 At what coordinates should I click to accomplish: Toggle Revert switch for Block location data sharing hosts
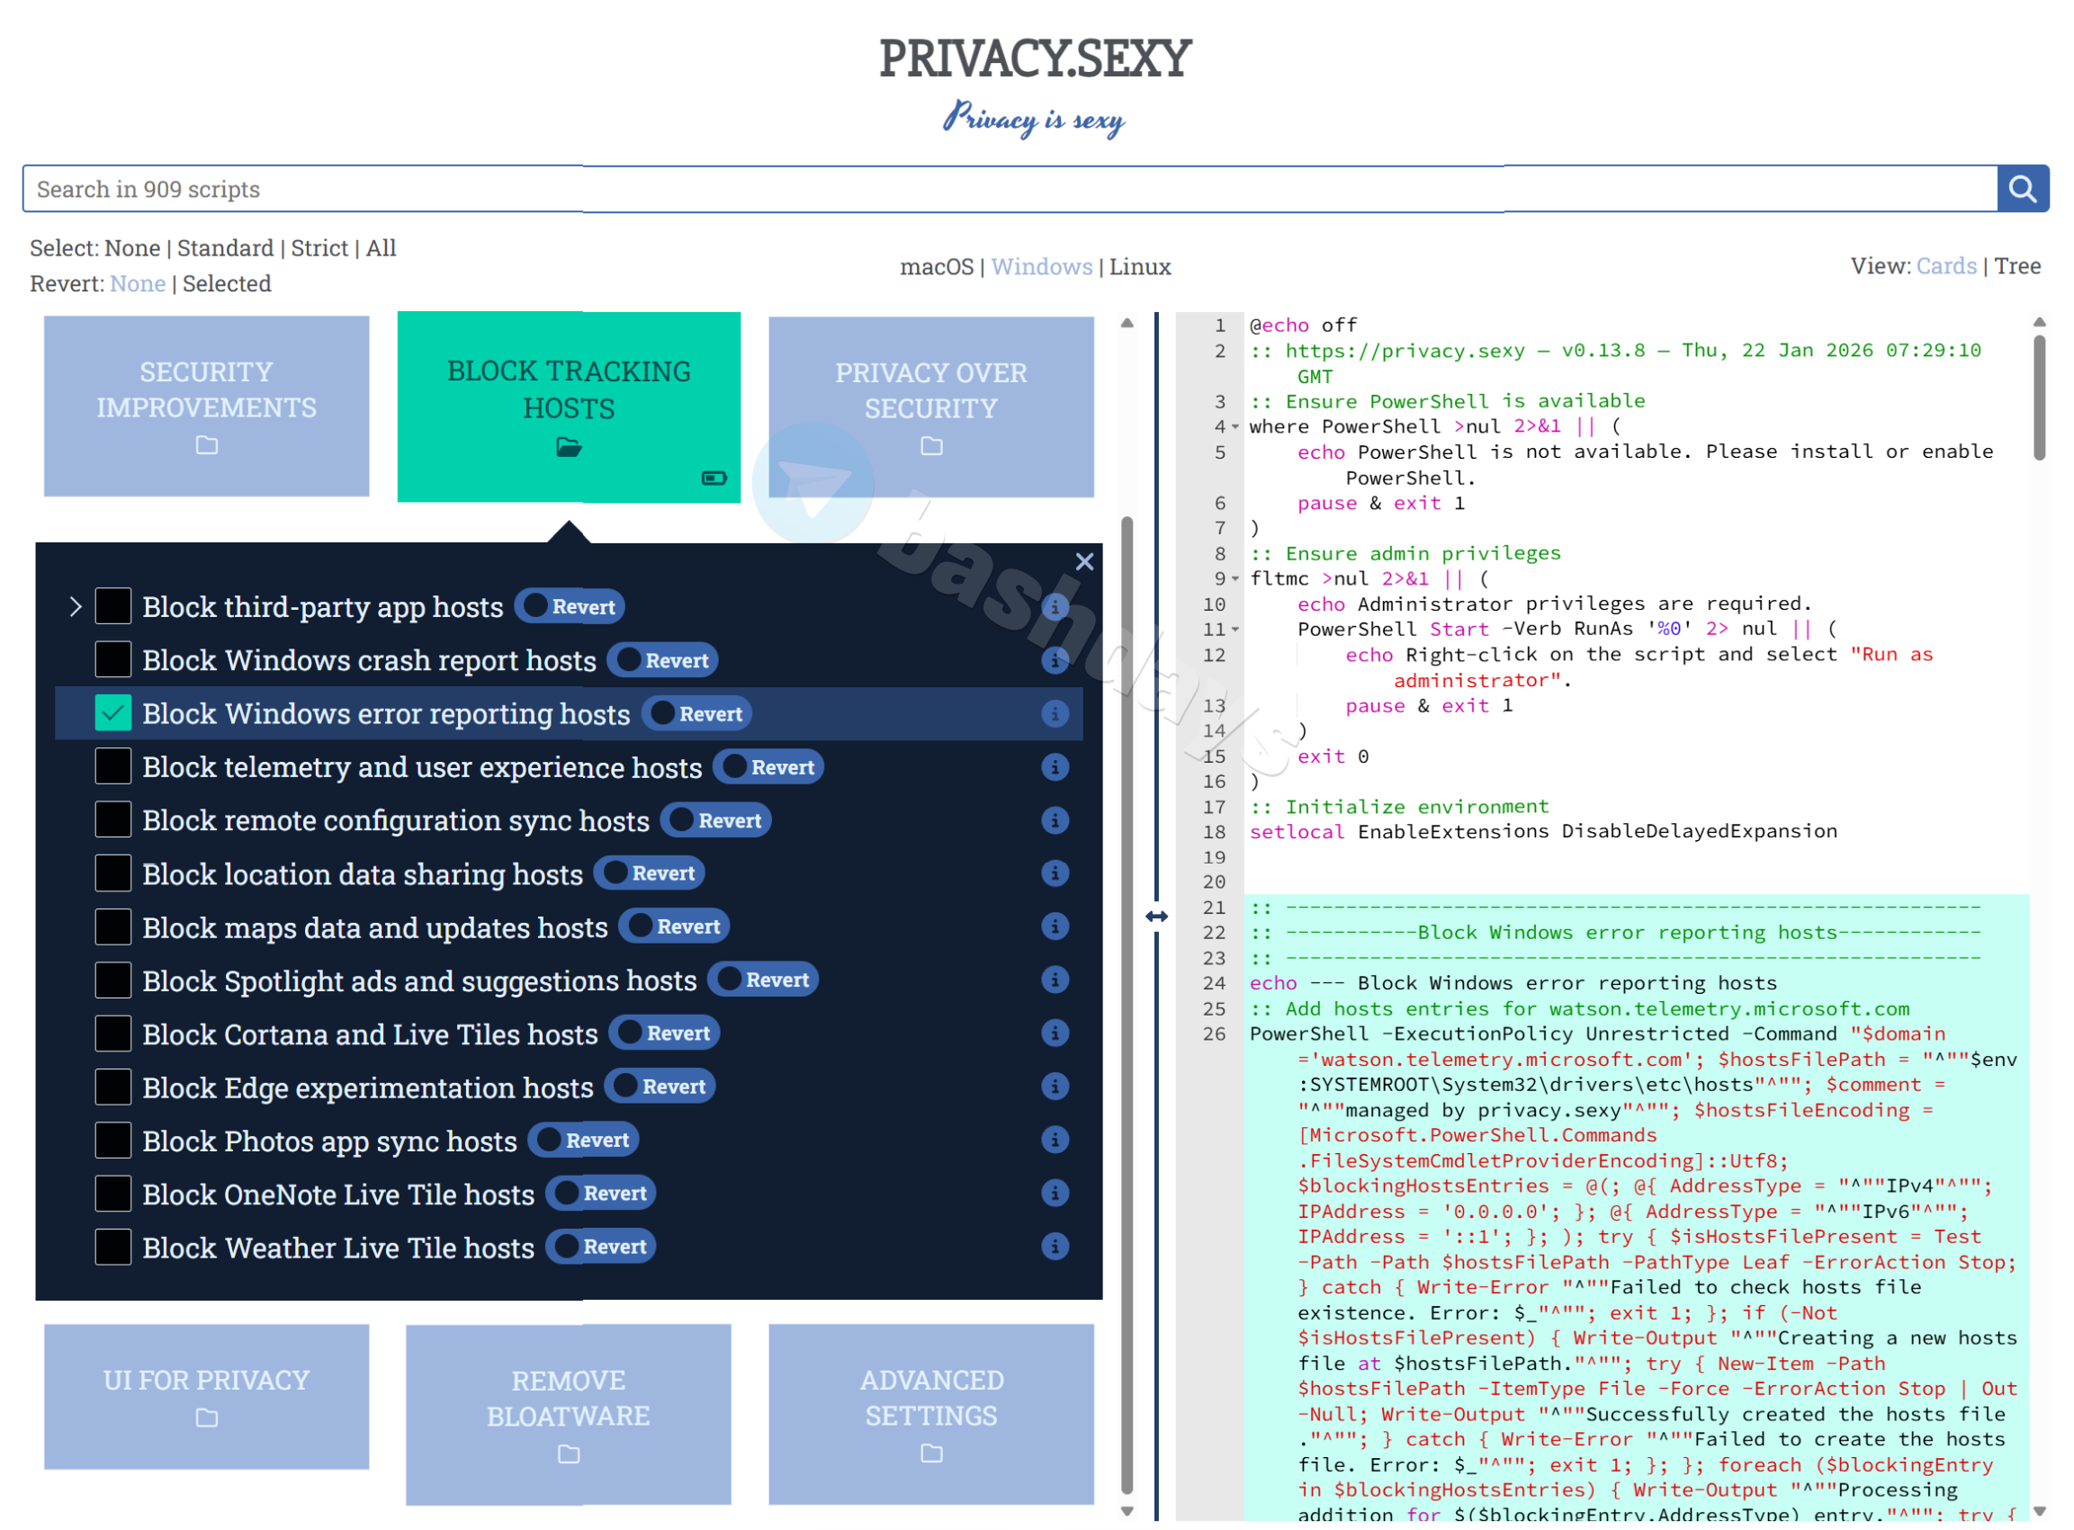pyautogui.click(x=650, y=874)
